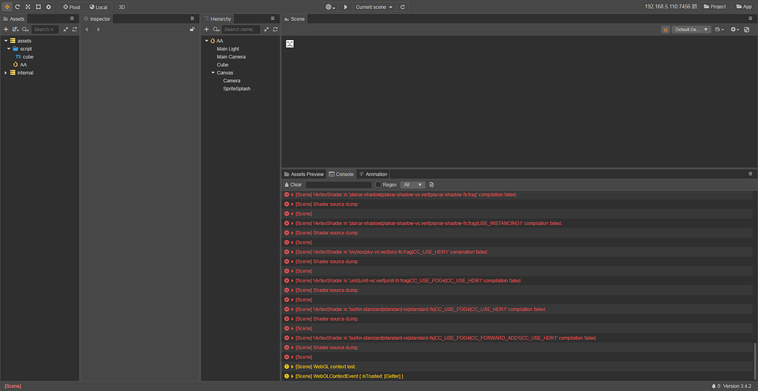Click the Project folder button

[x=714, y=7]
